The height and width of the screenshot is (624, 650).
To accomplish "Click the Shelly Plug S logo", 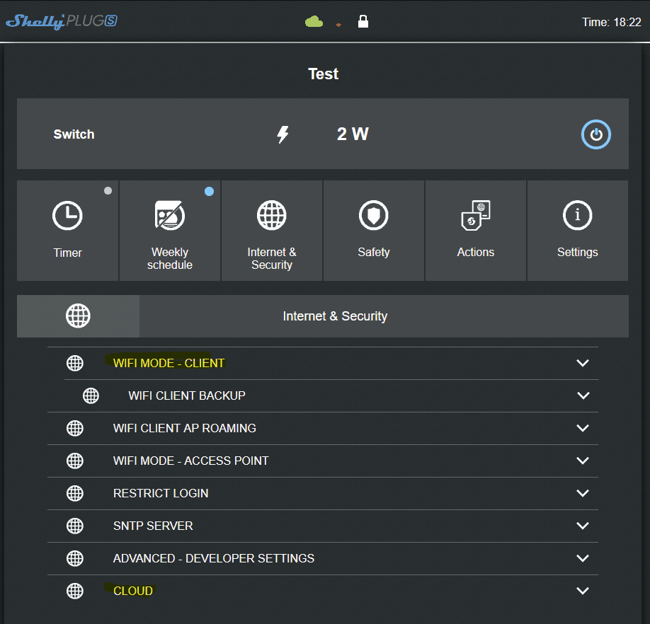I will click(62, 21).
